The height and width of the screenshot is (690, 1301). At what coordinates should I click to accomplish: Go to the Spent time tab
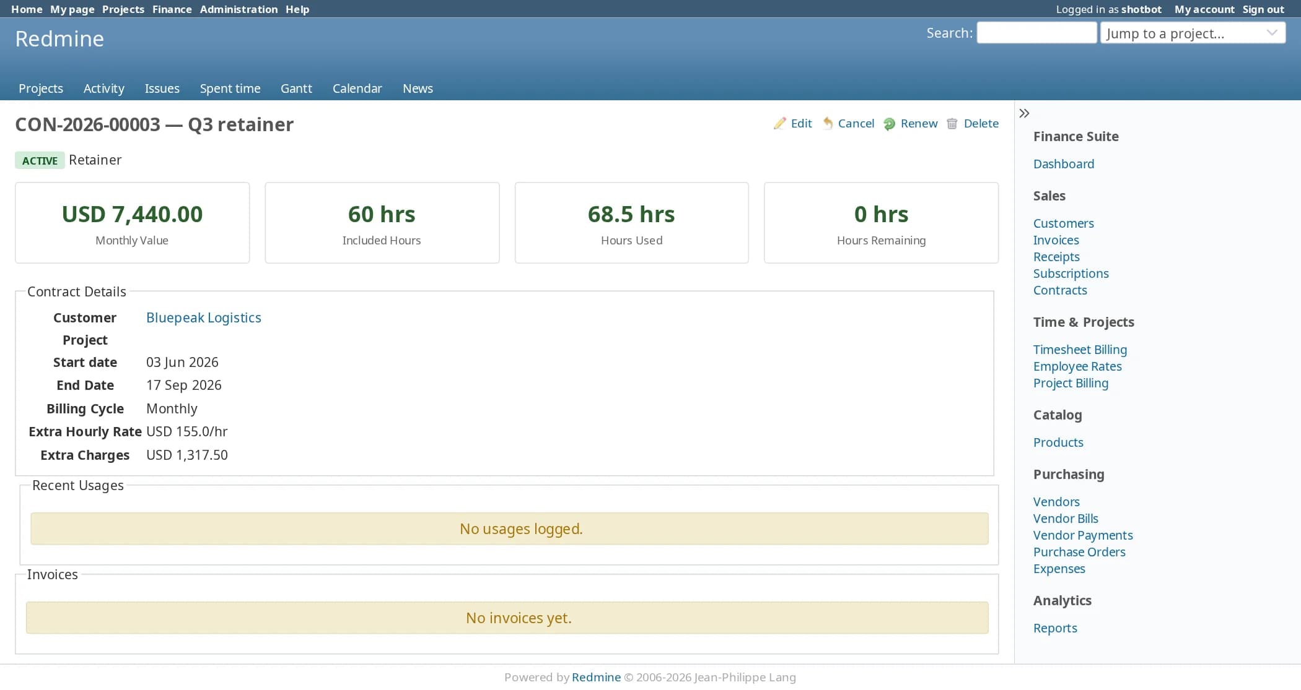[230, 88]
